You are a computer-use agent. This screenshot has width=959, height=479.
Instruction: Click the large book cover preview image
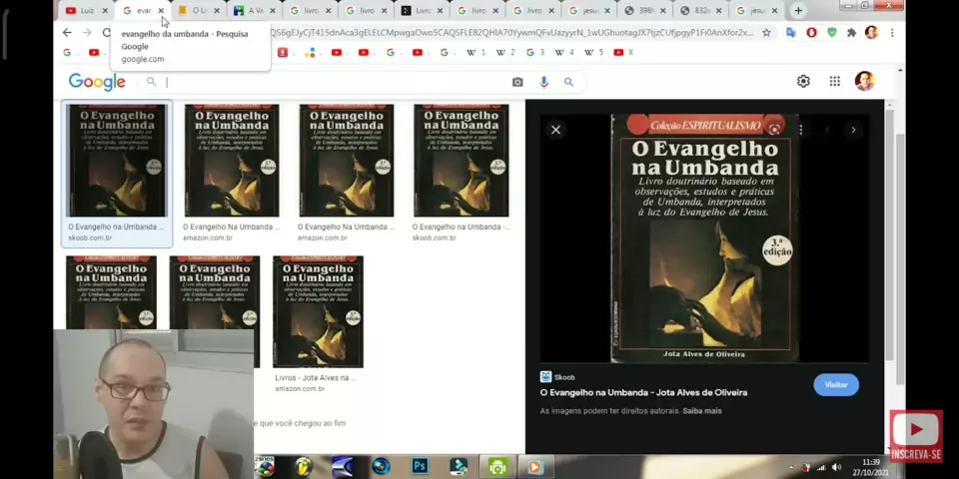704,238
